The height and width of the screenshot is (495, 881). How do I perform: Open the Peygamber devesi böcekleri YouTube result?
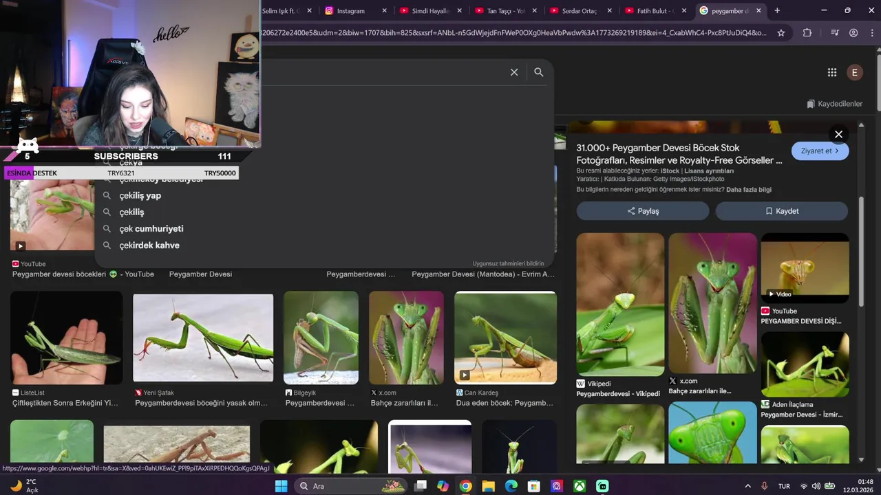coord(83,274)
